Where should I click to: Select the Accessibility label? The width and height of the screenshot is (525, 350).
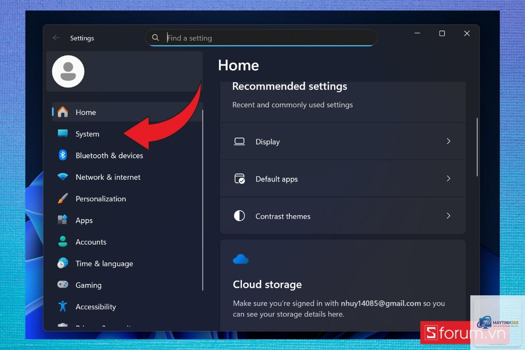[96, 307]
